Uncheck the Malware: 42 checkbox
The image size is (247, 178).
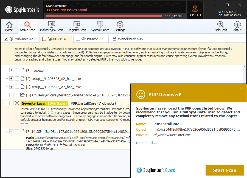tap(6, 39)
